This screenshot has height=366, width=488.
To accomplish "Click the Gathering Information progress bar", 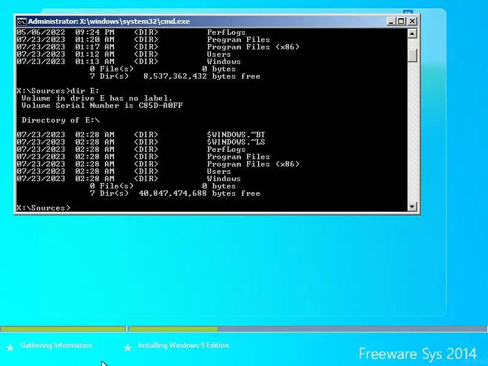I will (x=63, y=329).
